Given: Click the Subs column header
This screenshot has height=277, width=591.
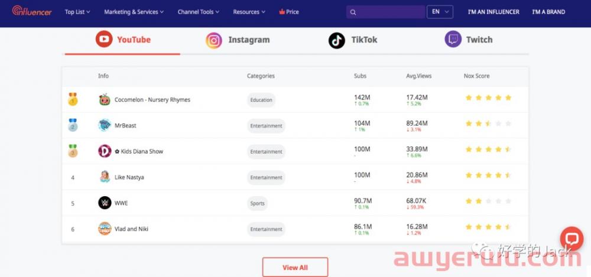Looking at the screenshot, I should (360, 76).
